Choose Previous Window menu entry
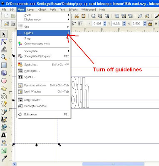Image resolution: width=159 pixels, height=166 pixels. [x=44, y=85]
